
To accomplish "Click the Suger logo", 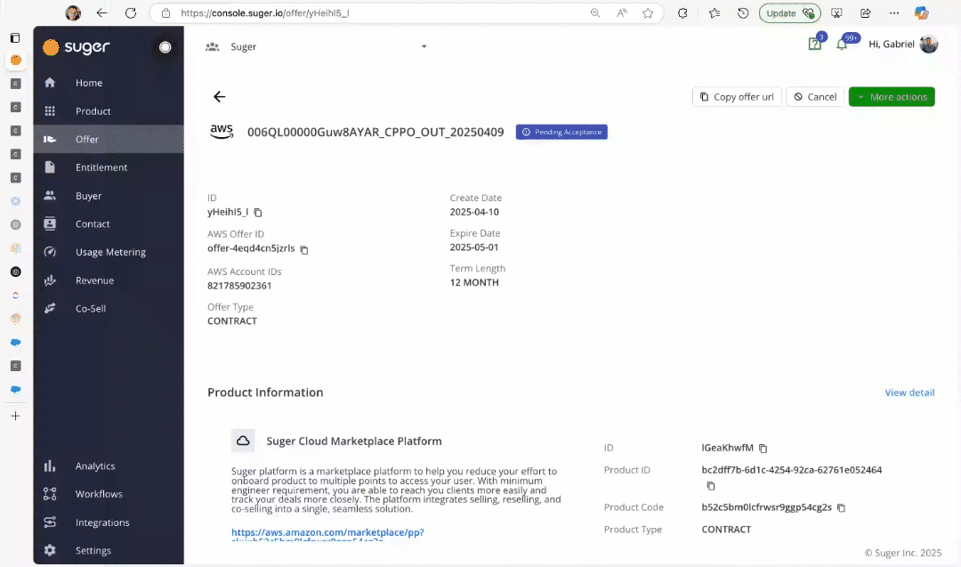I will (x=76, y=47).
